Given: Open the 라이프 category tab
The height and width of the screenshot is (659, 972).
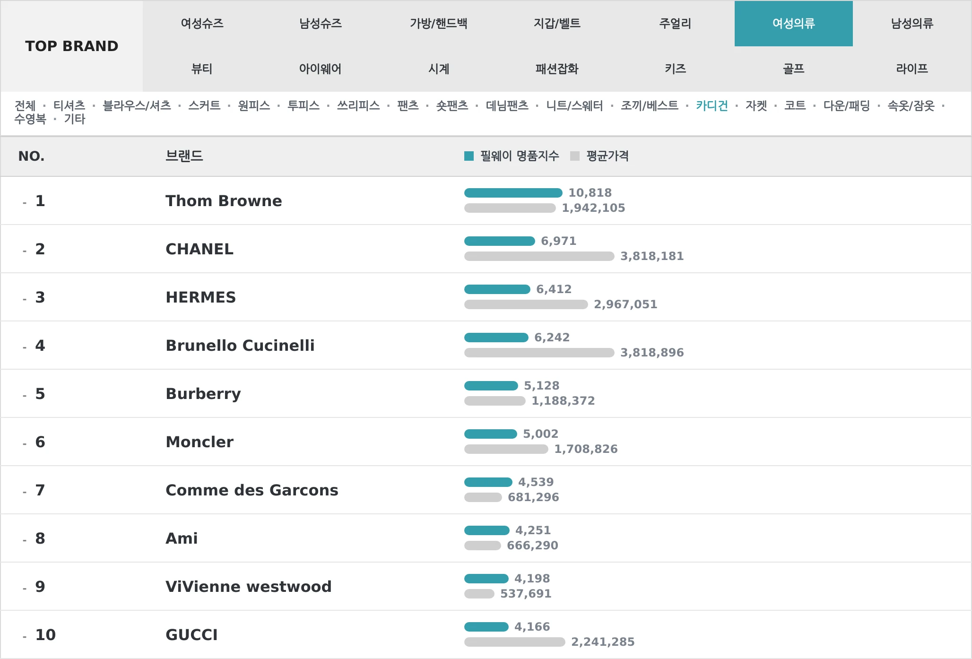Looking at the screenshot, I should click(912, 69).
